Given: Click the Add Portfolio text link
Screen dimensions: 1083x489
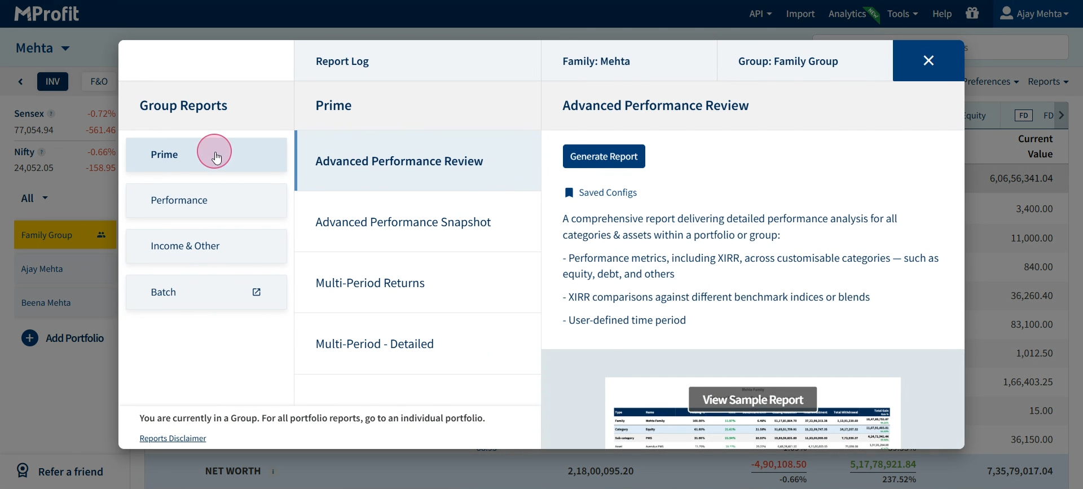Looking at the screenshot, I should click(75, 338).
